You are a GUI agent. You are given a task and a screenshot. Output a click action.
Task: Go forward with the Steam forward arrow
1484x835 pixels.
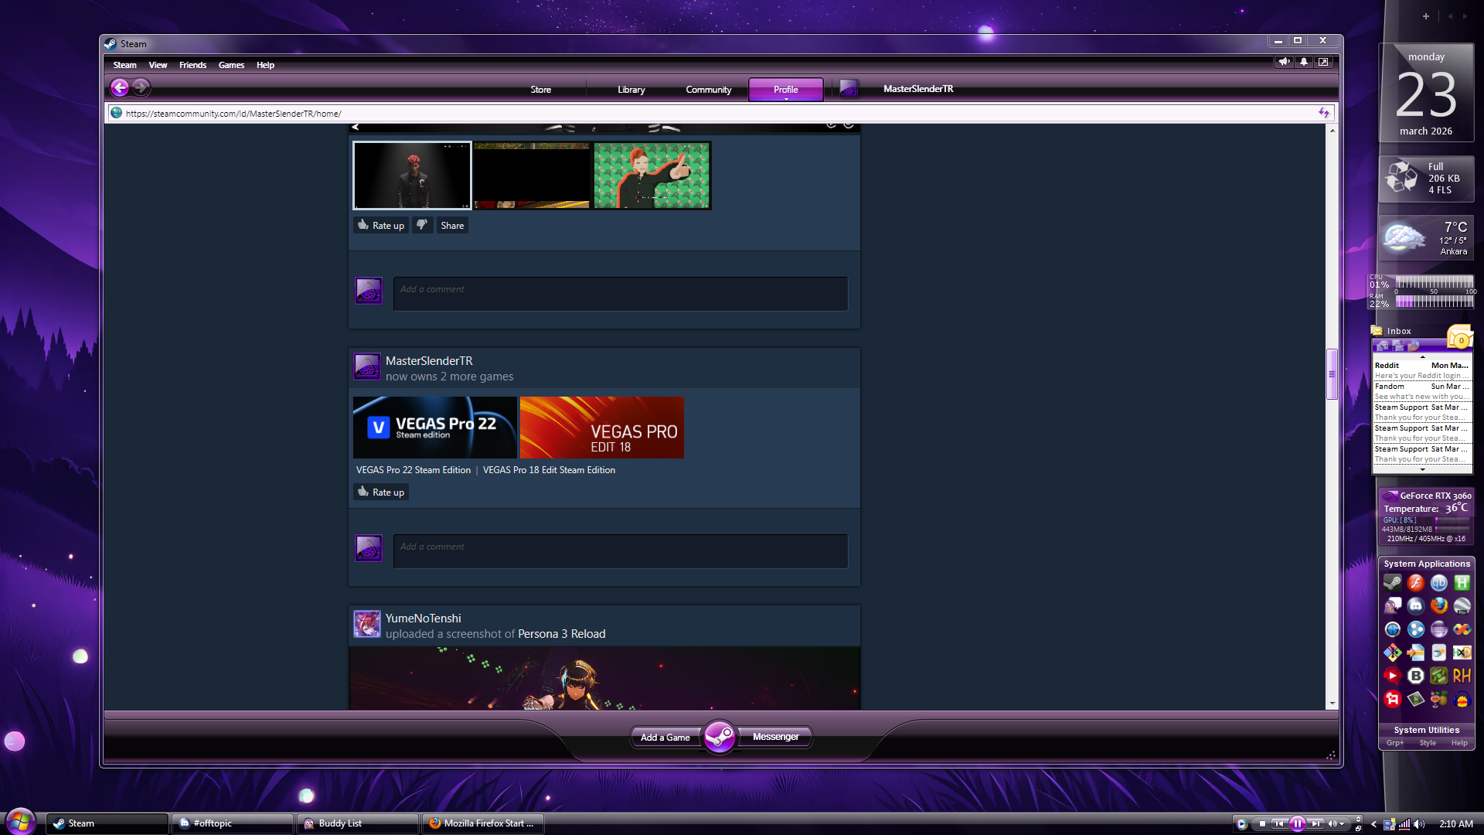click(141, 88)
